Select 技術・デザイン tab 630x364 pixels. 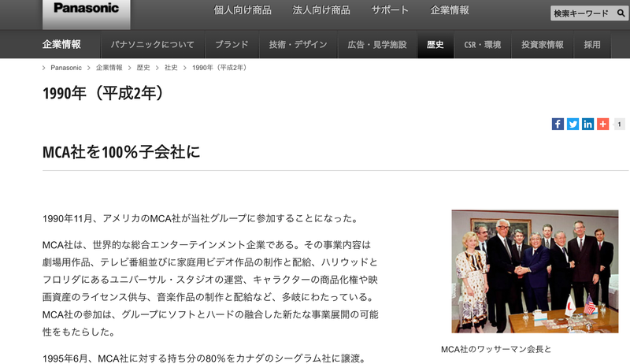click(298, 45)
